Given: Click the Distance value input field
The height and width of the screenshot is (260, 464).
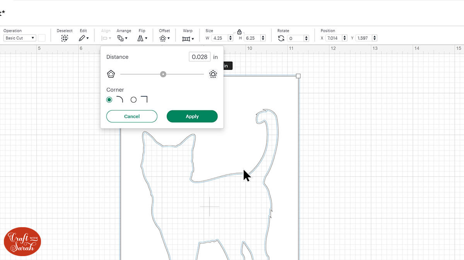Looking at the screenshot, I should (200, 57).
